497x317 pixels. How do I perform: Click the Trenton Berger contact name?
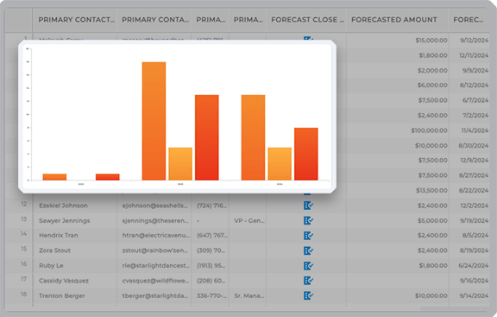62,295
